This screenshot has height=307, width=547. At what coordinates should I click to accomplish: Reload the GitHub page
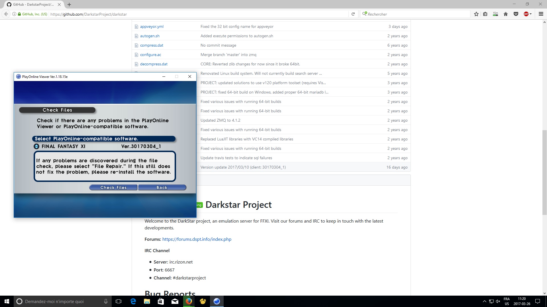click(x=353, y=14)
